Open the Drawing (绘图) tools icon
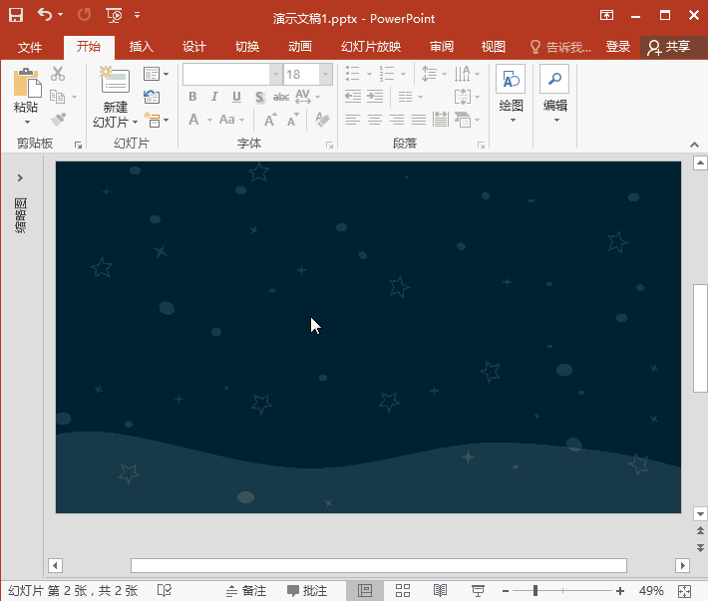708x601 pixels. click(511, 82)
